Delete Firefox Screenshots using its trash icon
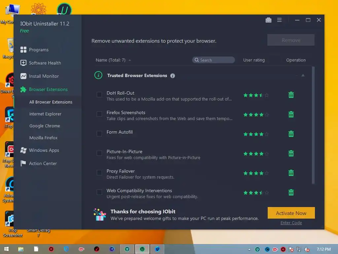This screenshot has width=338, height=254. click(291, 114)
